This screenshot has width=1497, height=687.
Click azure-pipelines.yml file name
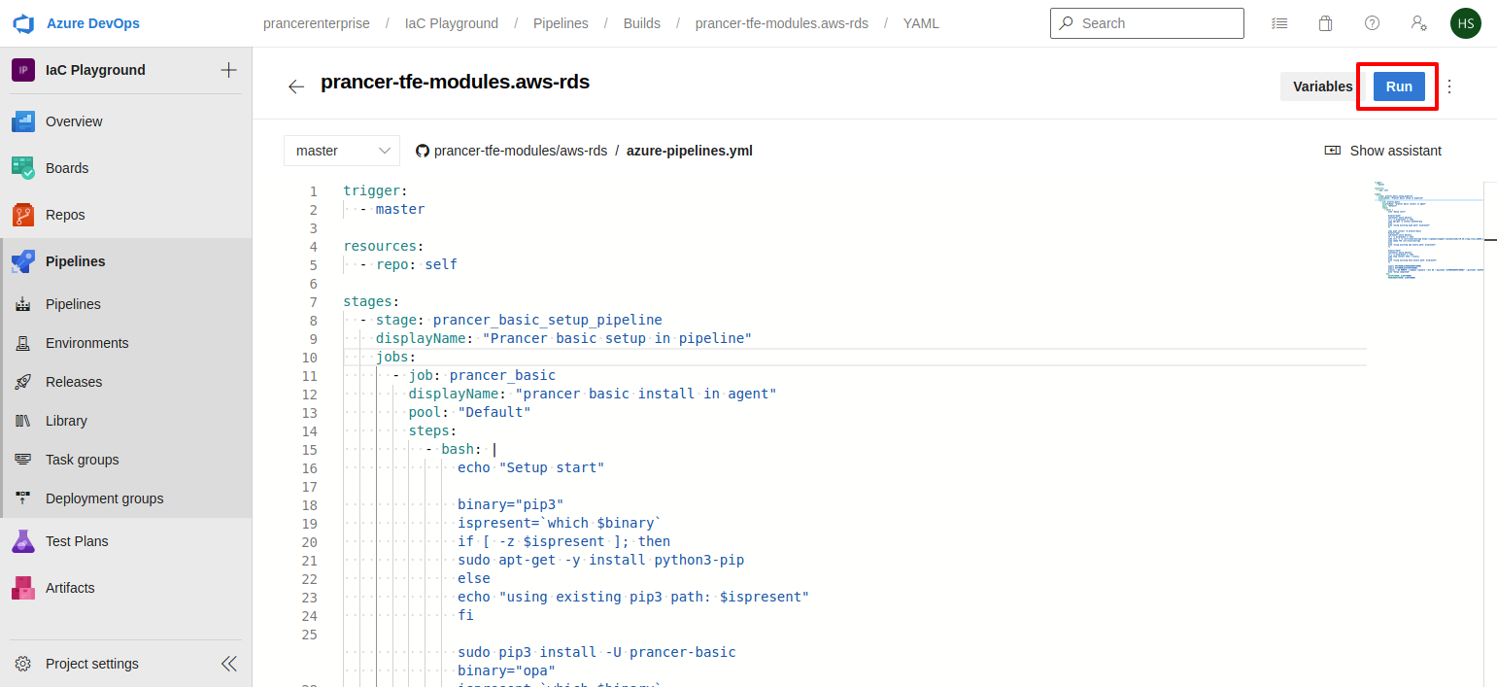[x=690, y=151]
